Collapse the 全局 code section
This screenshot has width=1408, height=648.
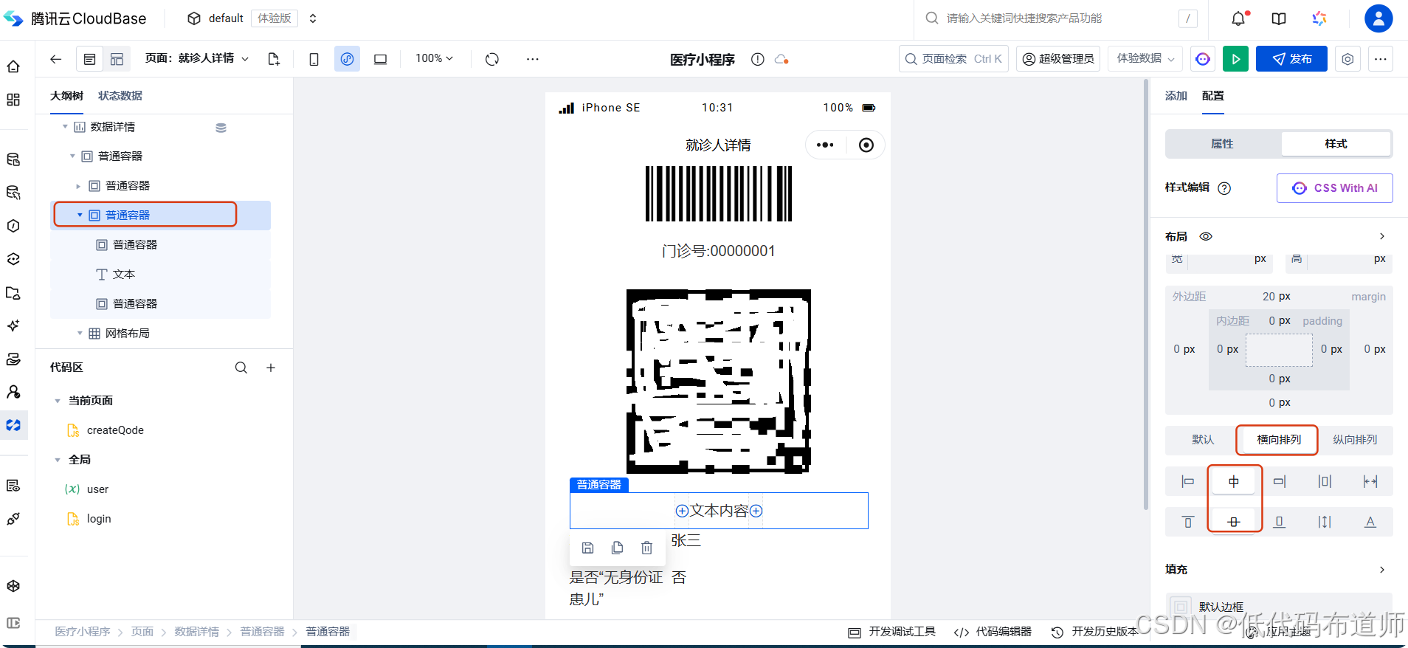58,460
